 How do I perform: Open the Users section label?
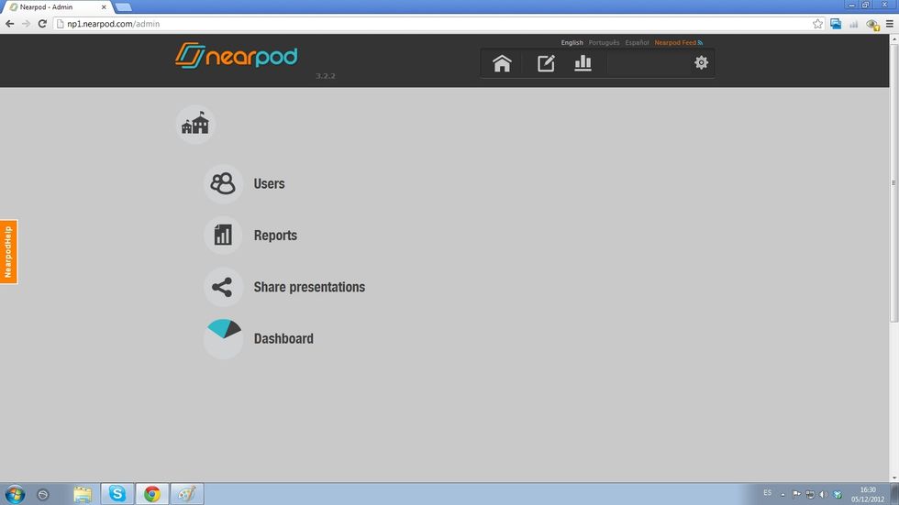[270, 184]
